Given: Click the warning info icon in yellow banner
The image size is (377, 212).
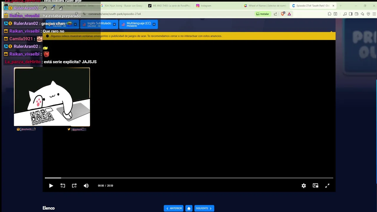Looking at the screenshot, I should [x=47, y=36].
